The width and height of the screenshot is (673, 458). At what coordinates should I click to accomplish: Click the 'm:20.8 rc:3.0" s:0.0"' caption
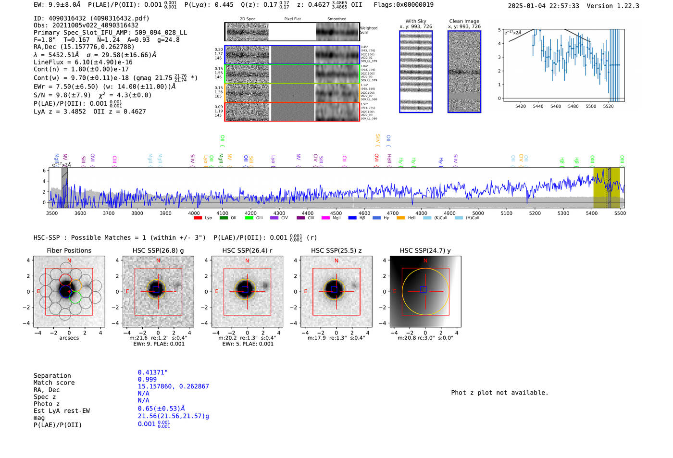(425, 338)
